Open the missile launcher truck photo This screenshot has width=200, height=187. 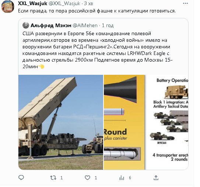tap(61, 122)
